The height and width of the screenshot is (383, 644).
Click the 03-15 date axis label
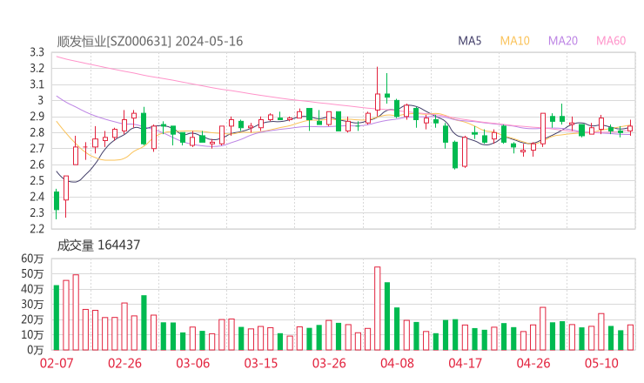[x=261, y=363]
